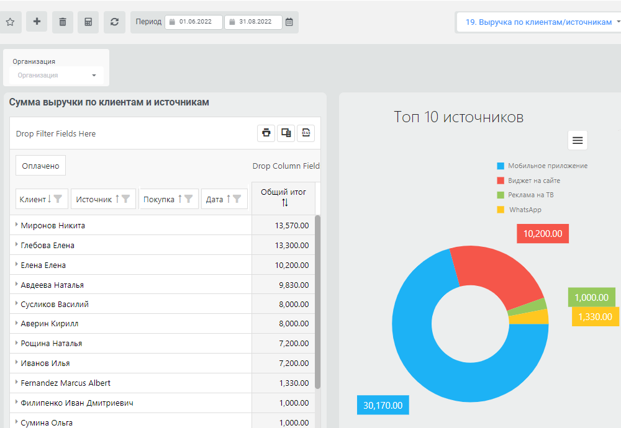
Task: Click the XLS export icon
Action: pyautogui.click(x=306, y=133)
